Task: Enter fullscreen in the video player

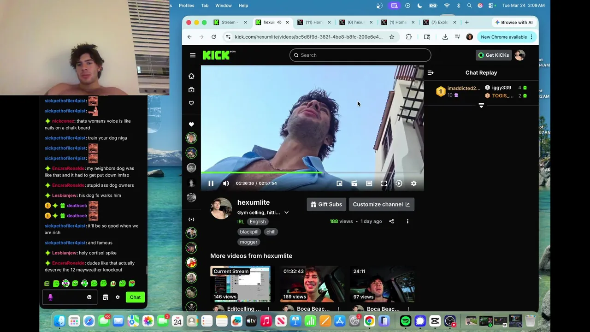Action: [384, 184]
